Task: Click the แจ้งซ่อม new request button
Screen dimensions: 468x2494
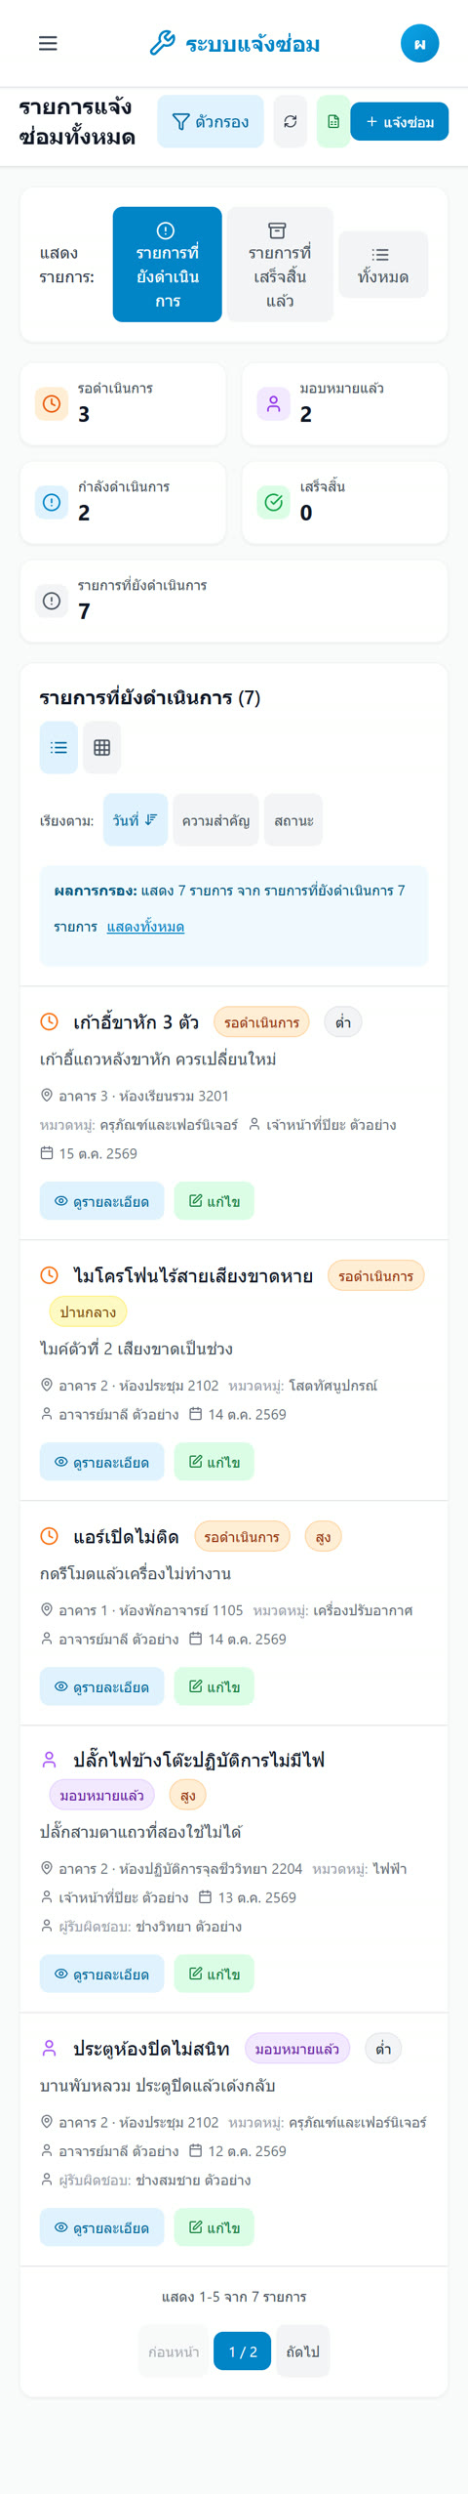Action: [400, 121]
